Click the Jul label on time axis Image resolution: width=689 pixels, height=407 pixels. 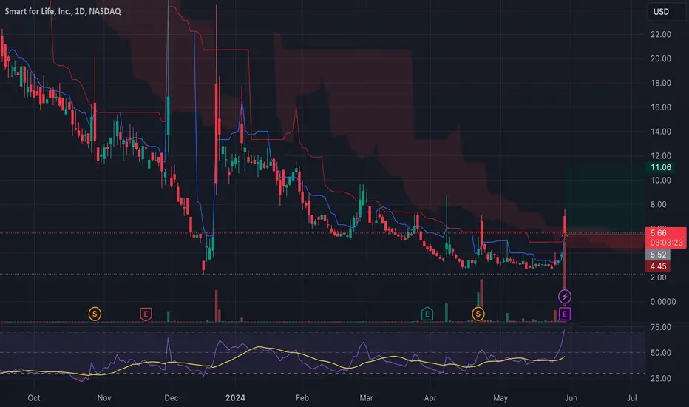[x=631, y=398]
